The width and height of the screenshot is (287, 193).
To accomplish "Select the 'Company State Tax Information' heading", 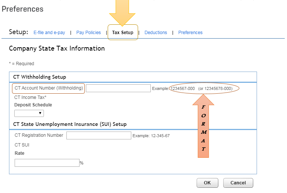I will [x=57, y=48].
